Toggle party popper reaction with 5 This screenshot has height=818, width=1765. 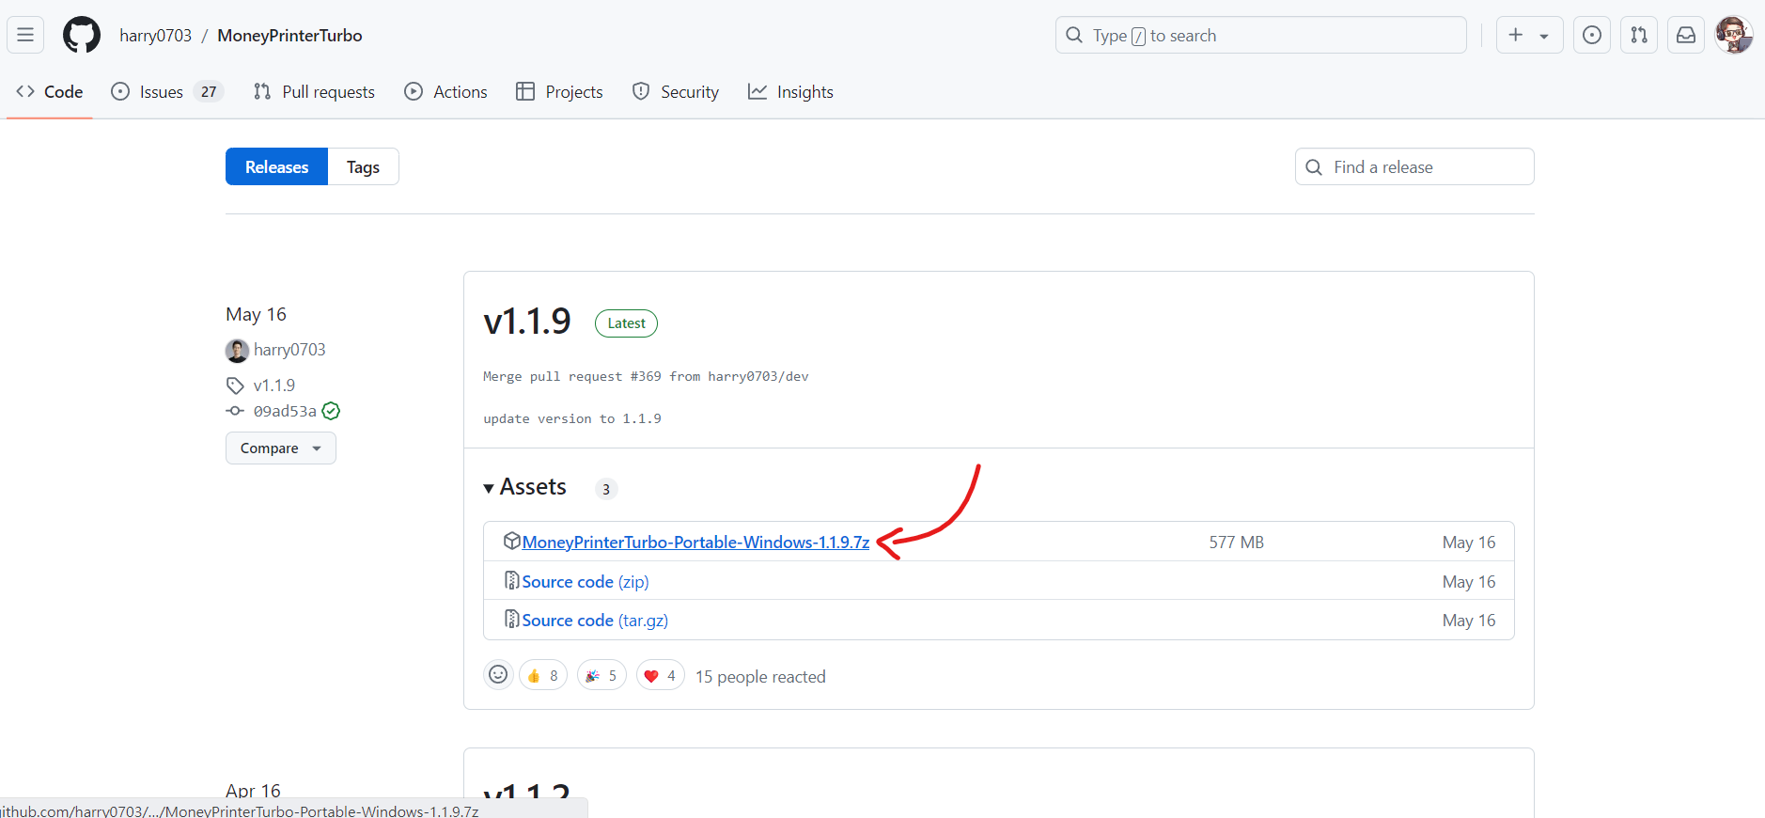tap(601, 675)
